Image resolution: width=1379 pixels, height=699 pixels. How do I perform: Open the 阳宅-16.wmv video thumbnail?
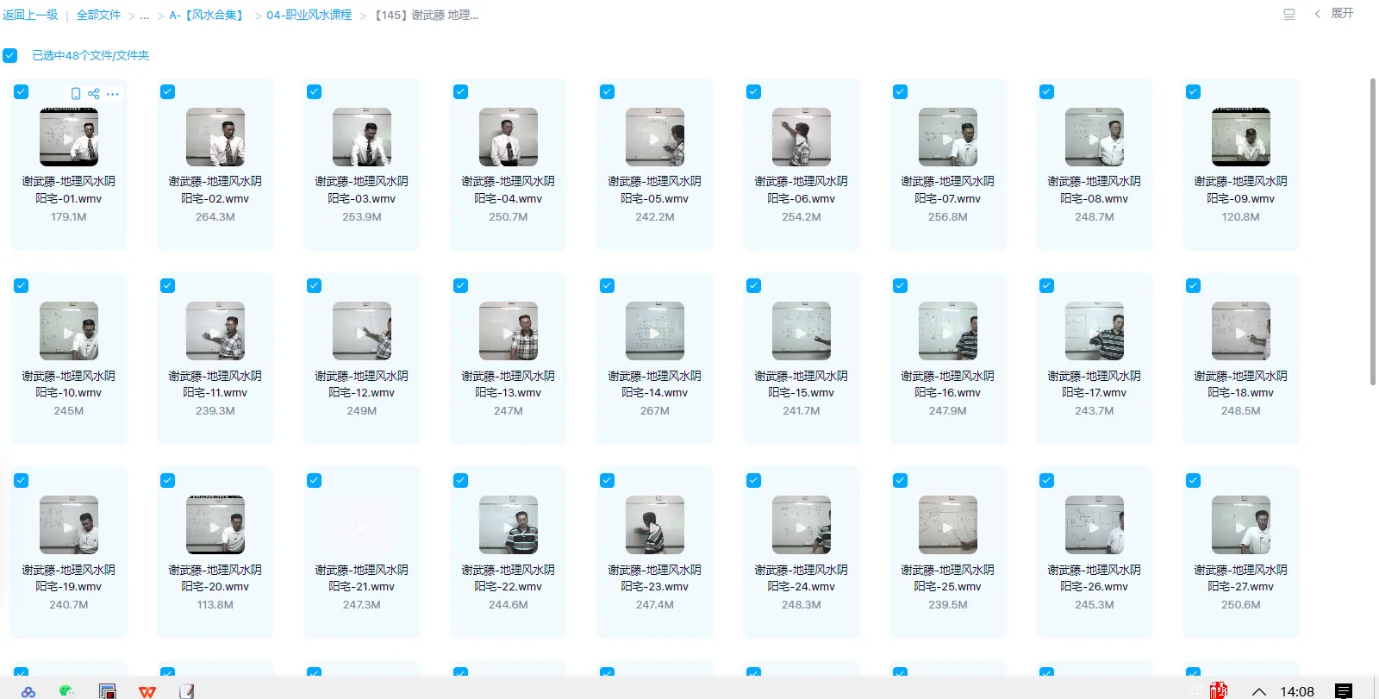point(948,331)
